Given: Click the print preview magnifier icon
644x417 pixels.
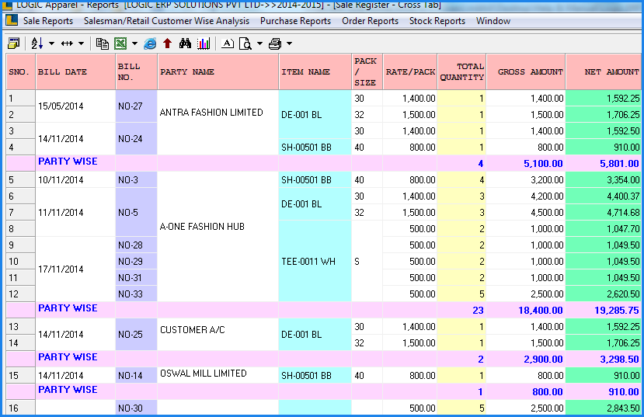Looking at the screenshot, I should (x=245, y=43).
